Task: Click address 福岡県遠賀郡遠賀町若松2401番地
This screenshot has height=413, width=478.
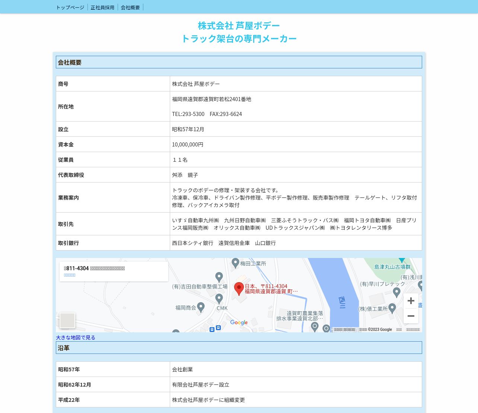Action: point(211,99)
